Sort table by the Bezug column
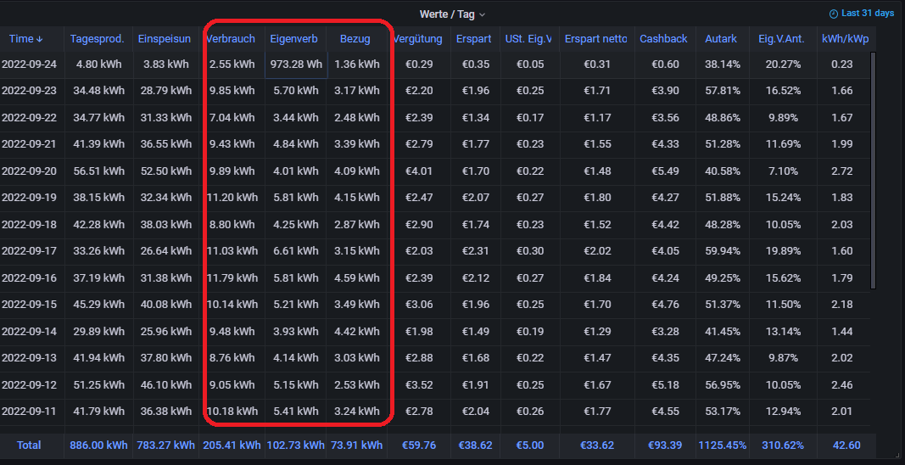Image resolution: width=905 pixels, height=465 pixels. (x=355, y=39)
